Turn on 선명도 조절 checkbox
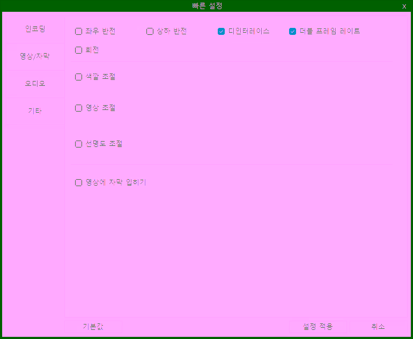This screenshot has width=413, height=339. point(78,144)
